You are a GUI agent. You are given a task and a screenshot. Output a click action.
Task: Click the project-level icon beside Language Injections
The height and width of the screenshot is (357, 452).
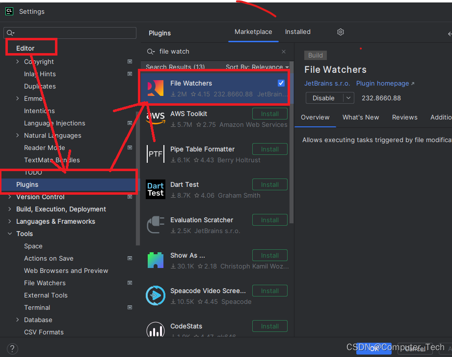[130, 123]
